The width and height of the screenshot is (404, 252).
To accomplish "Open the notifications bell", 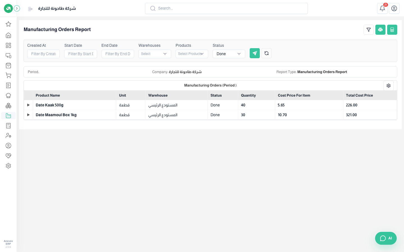I will [382, 8].
